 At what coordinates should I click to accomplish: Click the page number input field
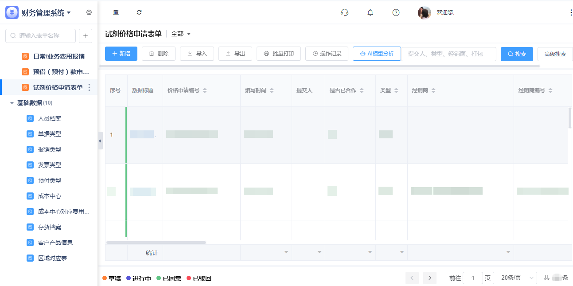click(473, 278)
